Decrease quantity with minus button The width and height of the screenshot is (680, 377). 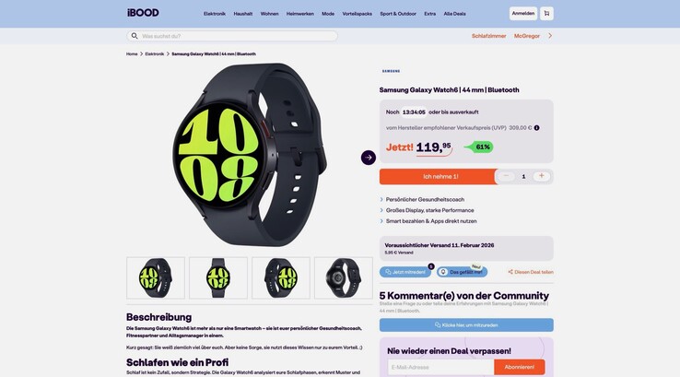(x=506, y=176)
